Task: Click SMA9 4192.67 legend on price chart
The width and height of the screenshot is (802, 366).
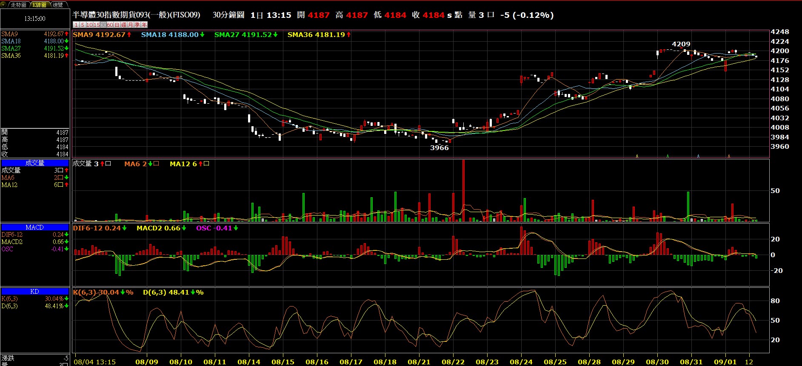Action: click(102, 35)
